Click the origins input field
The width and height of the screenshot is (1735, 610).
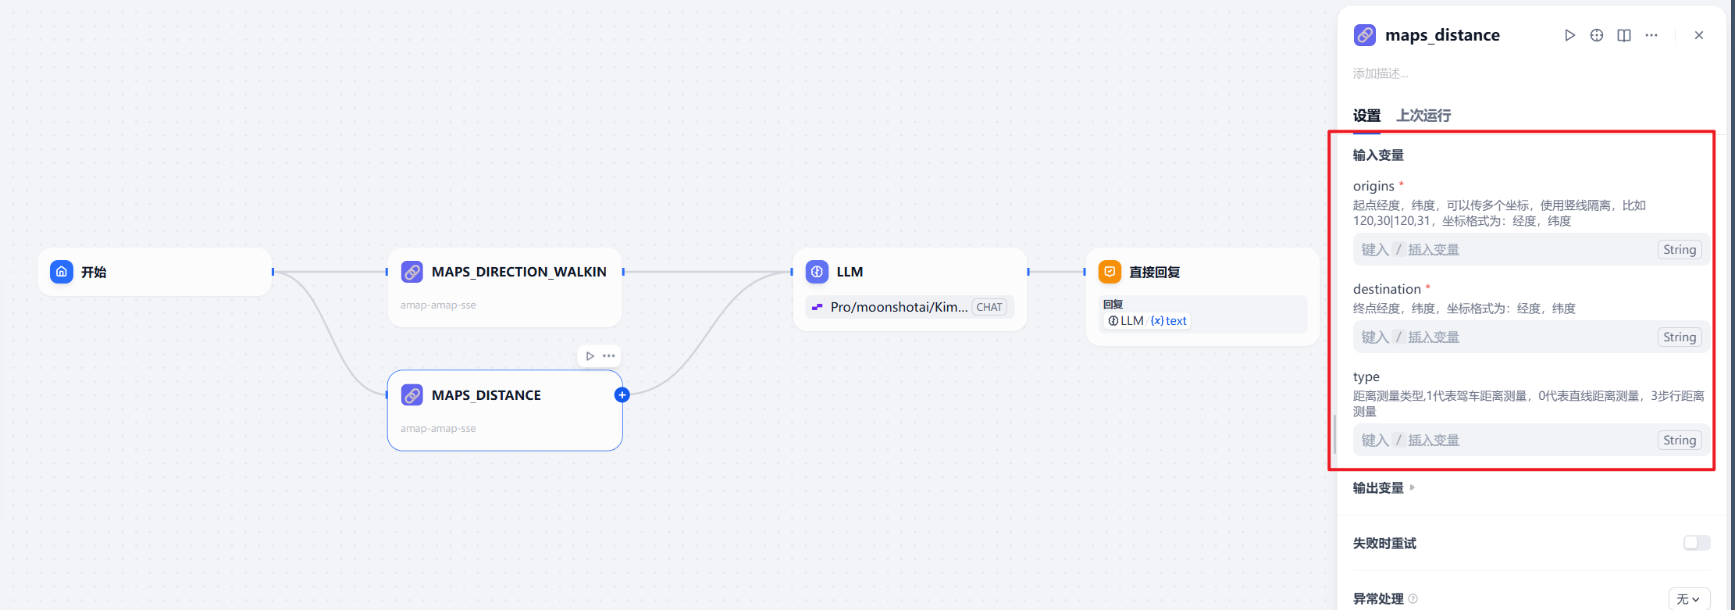tap(1503, 250)
